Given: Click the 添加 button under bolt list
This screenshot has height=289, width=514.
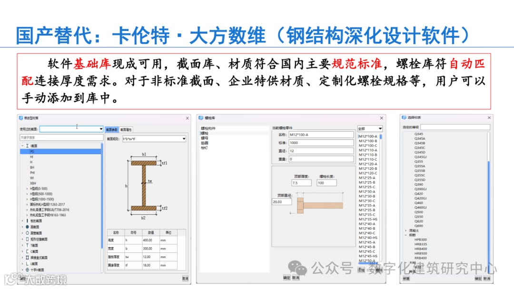Looking at the screenshot, I should click(361, 270).
